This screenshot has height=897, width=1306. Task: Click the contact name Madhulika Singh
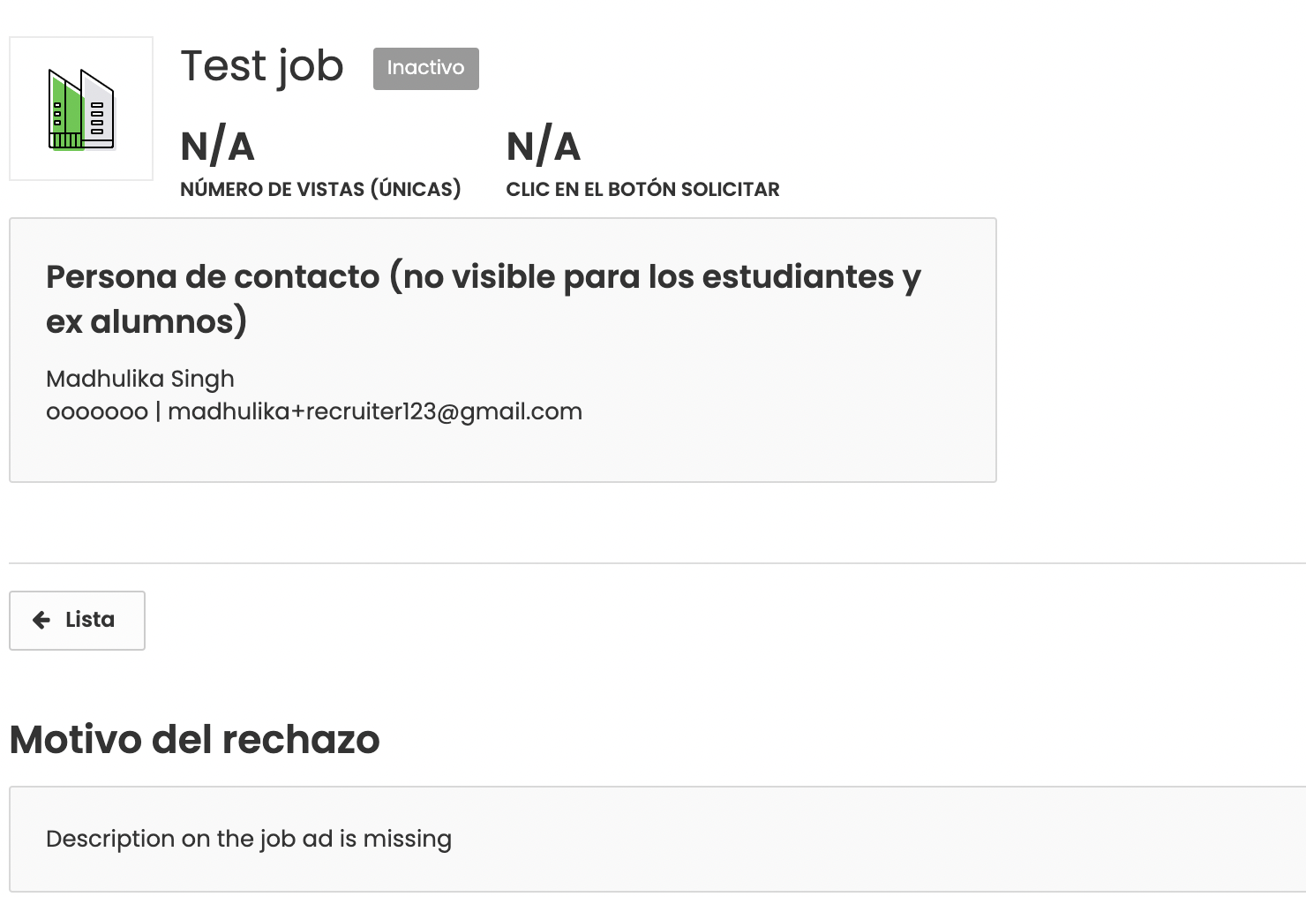(x=140, y=379)
